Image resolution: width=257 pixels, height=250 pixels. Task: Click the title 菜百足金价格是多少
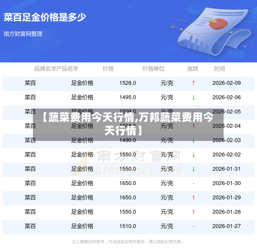pyautogui.click(x=45, y=17)
